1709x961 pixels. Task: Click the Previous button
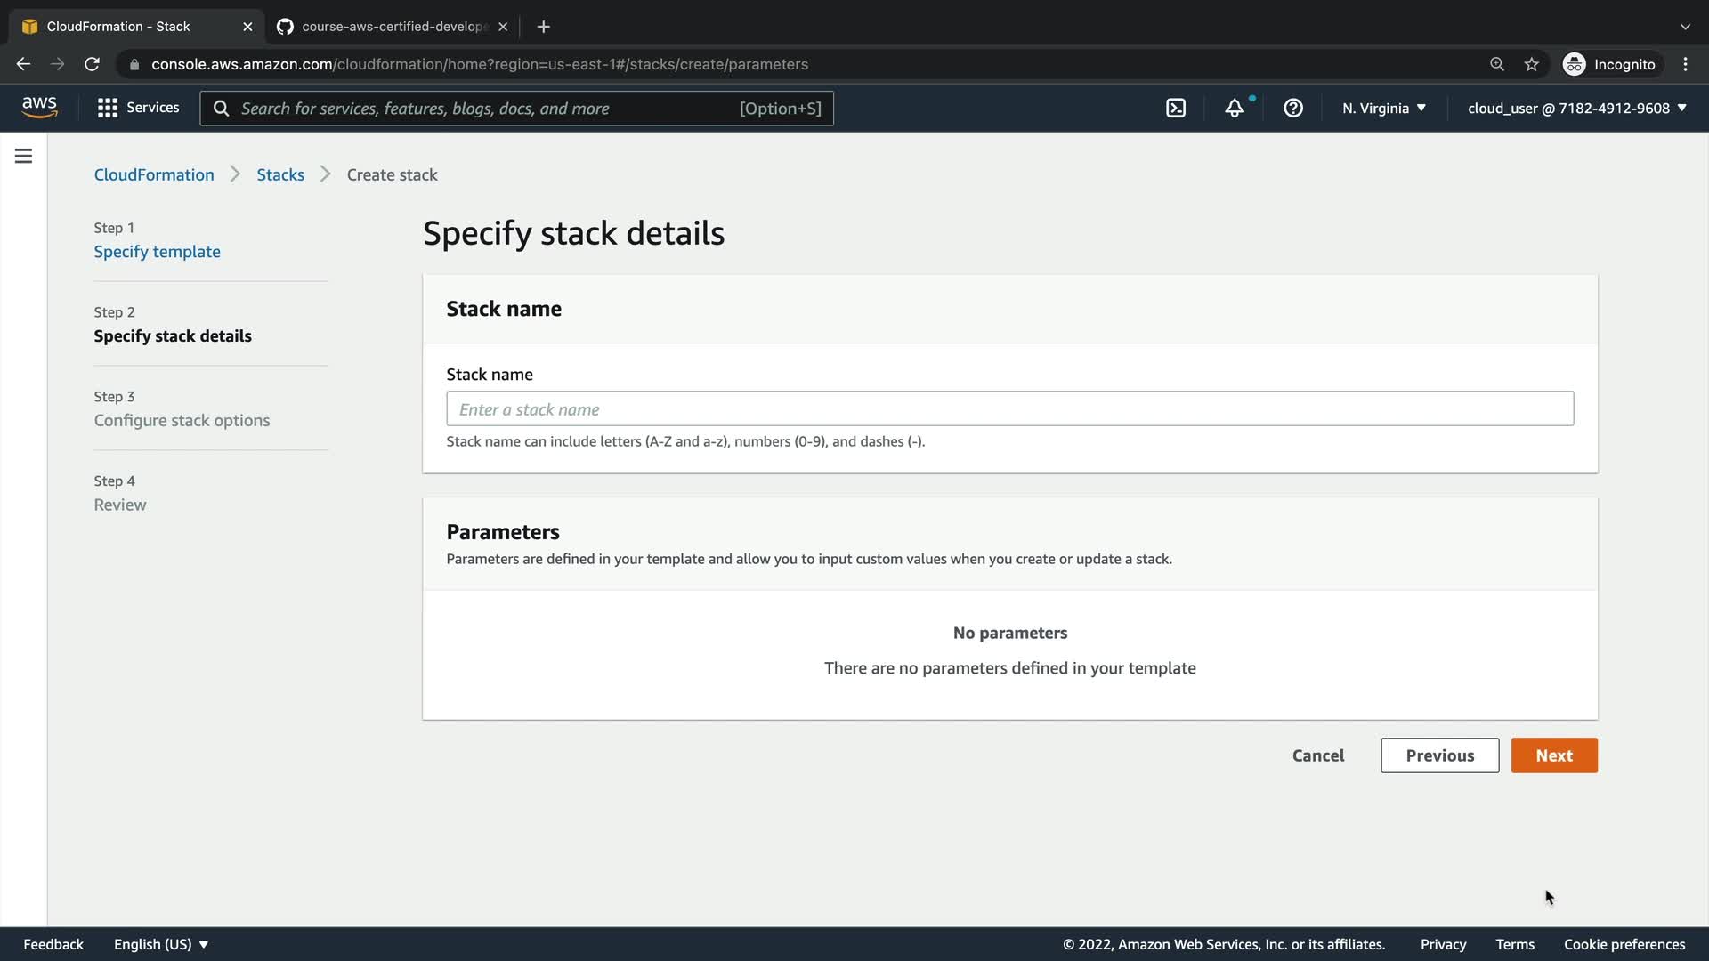click(1439, 755)
